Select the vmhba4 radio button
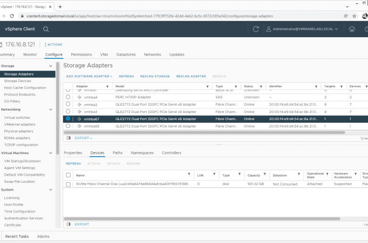Screen dimensions: 368x243 [x=68, y=97]
